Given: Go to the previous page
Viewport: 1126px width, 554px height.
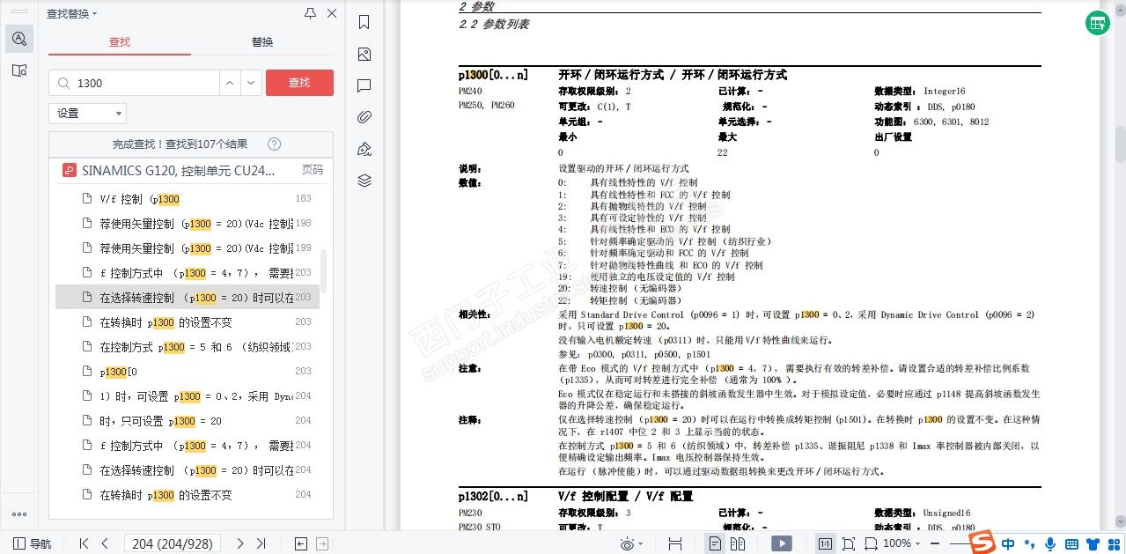Looking at the screenshot, I should pos(106,543).
